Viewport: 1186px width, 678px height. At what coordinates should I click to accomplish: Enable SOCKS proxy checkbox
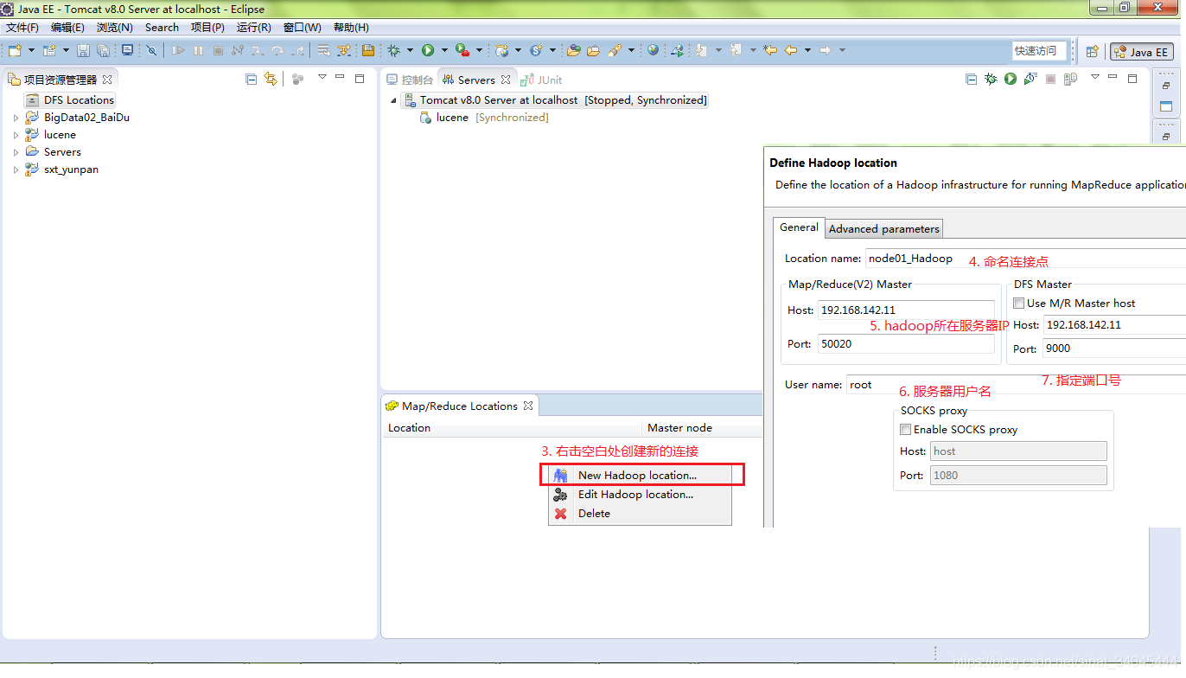[x=905, y=430]
